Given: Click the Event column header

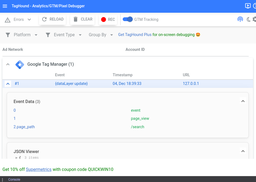Looking at the screenshot, I should click(x=60, y=75).
